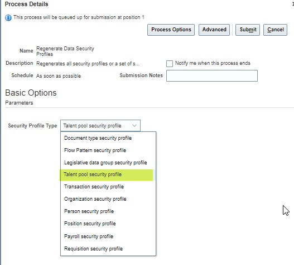This screenshot has height=265, width=294.
Task: Enable Notify me when this process ends
Action: pyautogui.click(x=170, y=64)
